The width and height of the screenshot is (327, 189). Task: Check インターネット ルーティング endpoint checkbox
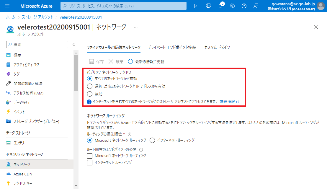pos(90,162)
